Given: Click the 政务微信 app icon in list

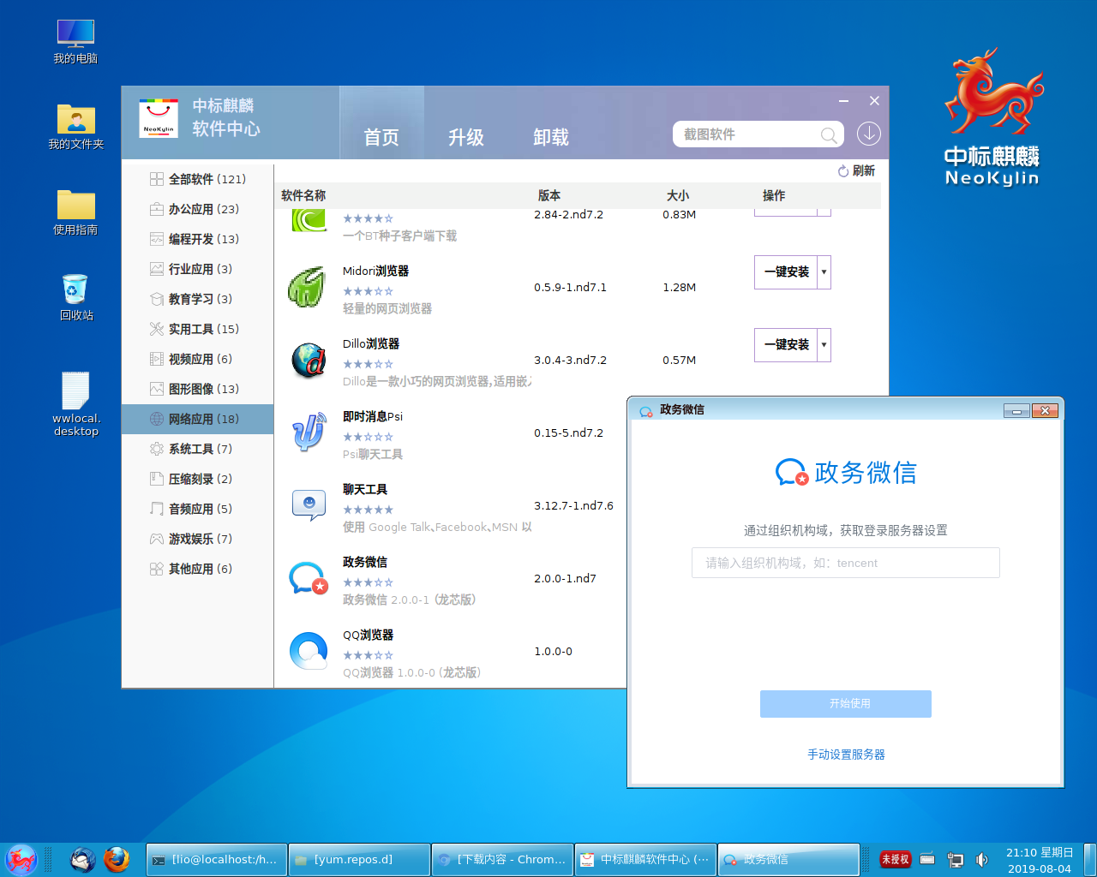Looking at the screenshot, I should (309, 578).
